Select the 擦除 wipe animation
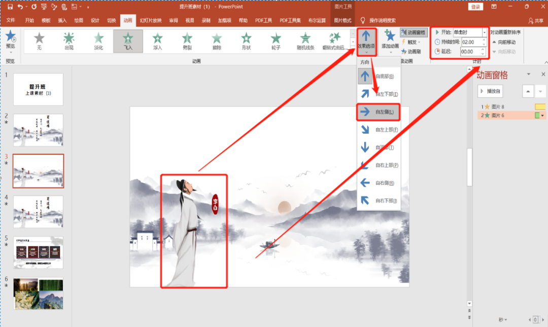 tap(217, 41)
